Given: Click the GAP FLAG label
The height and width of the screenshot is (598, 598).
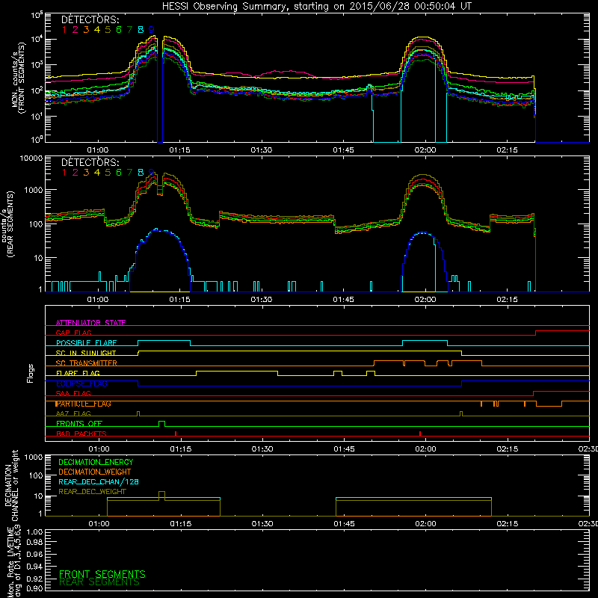Looking at the screenshot, I should click(x=73, y=333).
